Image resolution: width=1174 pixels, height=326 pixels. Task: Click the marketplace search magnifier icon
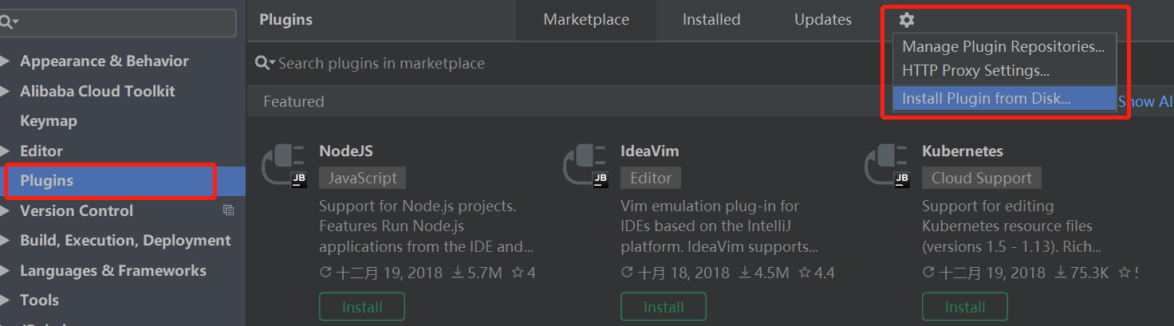(x=264, y=63)
